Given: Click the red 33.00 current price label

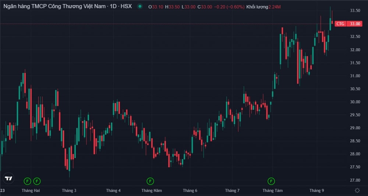Looking at the screenshot, I should click(355, 24).
